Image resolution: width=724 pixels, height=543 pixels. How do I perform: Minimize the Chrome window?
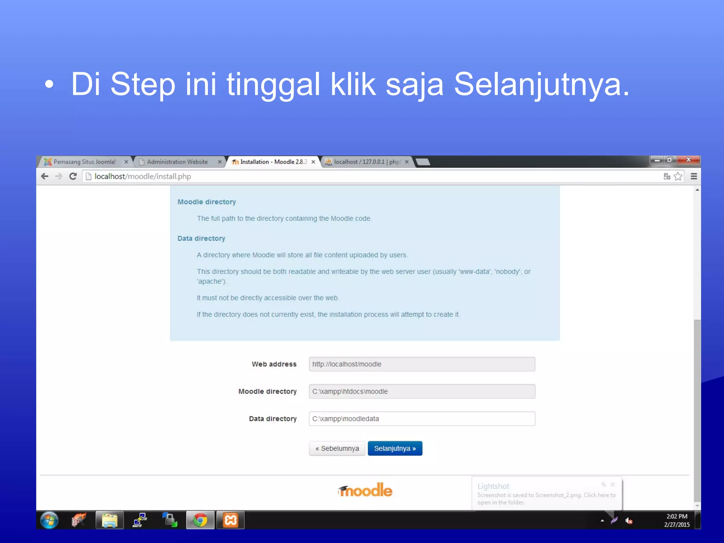pos(657,160)
